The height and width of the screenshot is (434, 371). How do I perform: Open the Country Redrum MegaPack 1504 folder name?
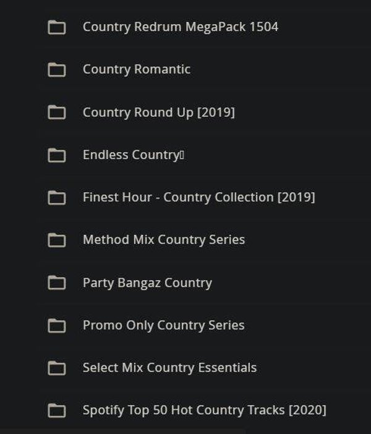[x=181, y=27]
